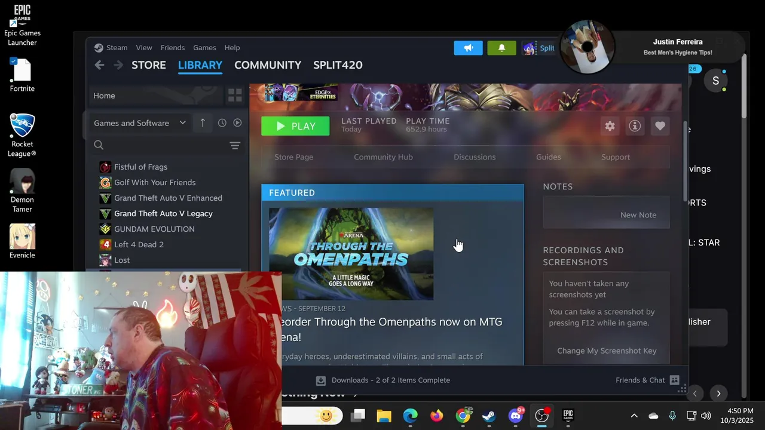
Task: Select Home in library sidebar
Action: pyautogui.click(x=155, y=96)
